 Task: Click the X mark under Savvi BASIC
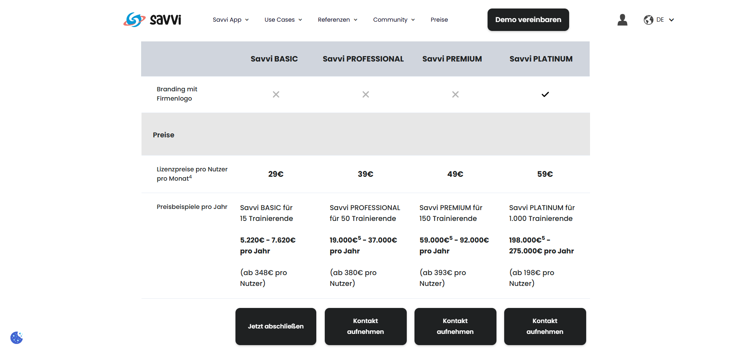point(276,94)
